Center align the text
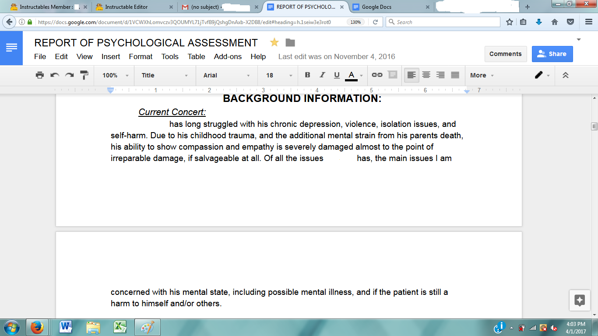This screenshot has width=598, height=336. (x=426, y=75)
